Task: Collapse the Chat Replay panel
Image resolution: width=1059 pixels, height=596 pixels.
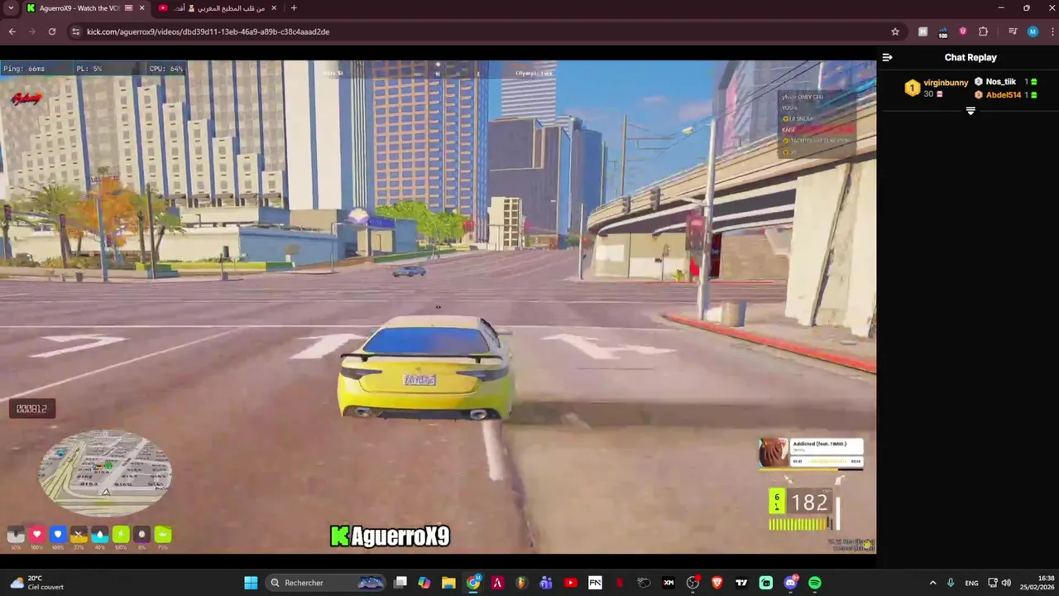Action: (887, 57)
